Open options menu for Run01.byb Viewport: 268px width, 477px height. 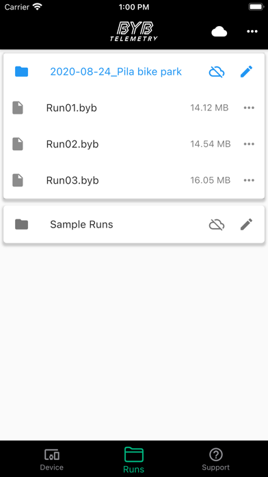[249, 108]
